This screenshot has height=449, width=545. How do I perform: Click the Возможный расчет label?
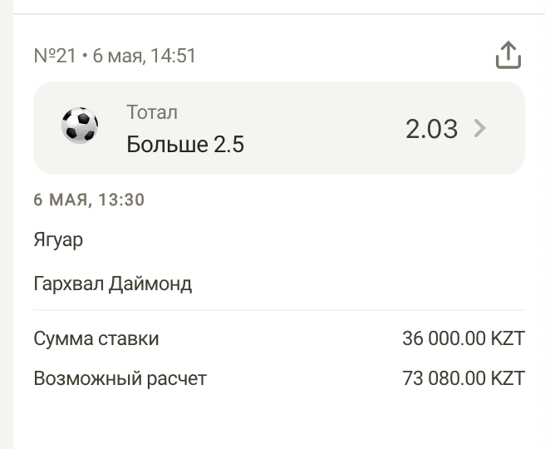[120, 379]
